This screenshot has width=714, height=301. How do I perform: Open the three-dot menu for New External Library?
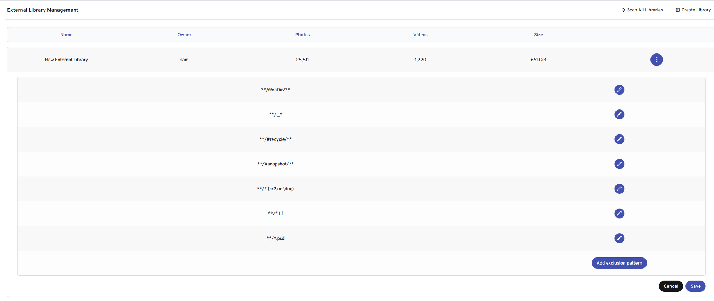[656, 60]
